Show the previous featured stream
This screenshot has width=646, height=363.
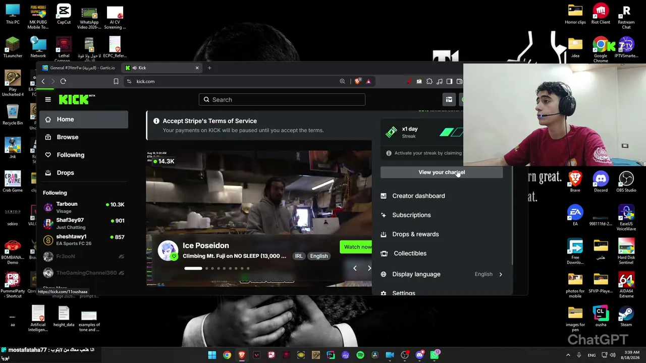pyautogui.click(x=355, y=268)
